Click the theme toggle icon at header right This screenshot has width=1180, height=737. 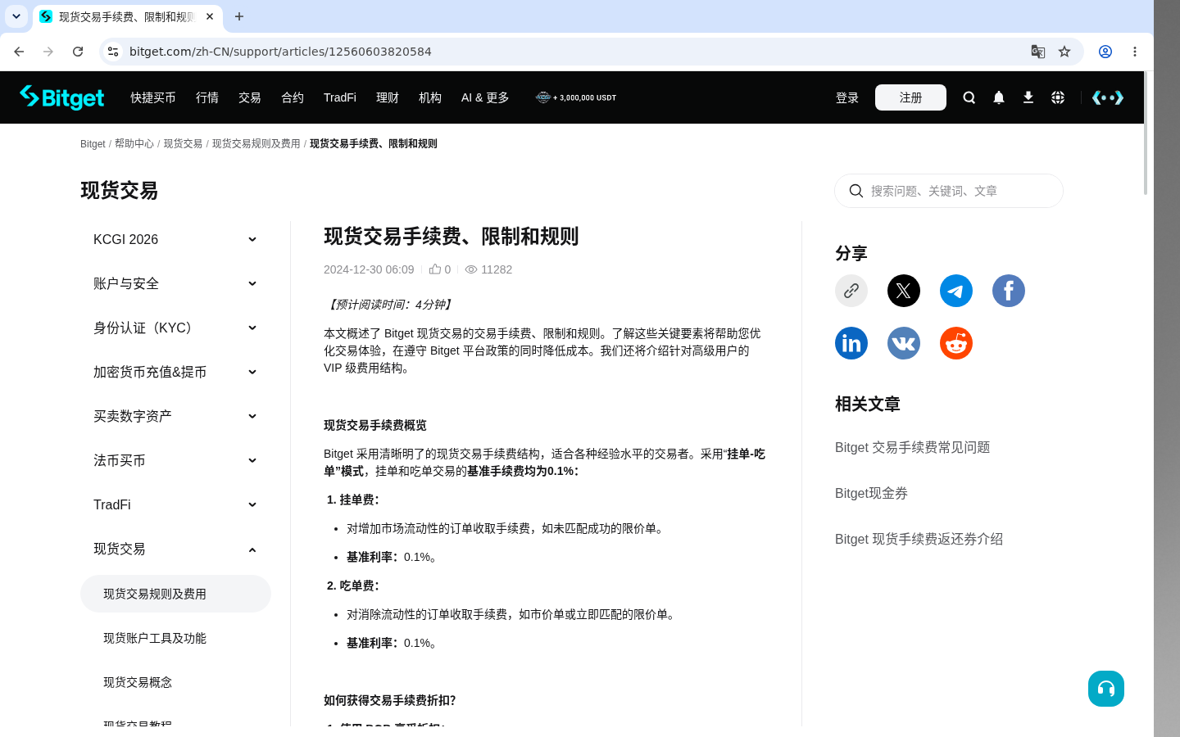[x=1108, y=97]
